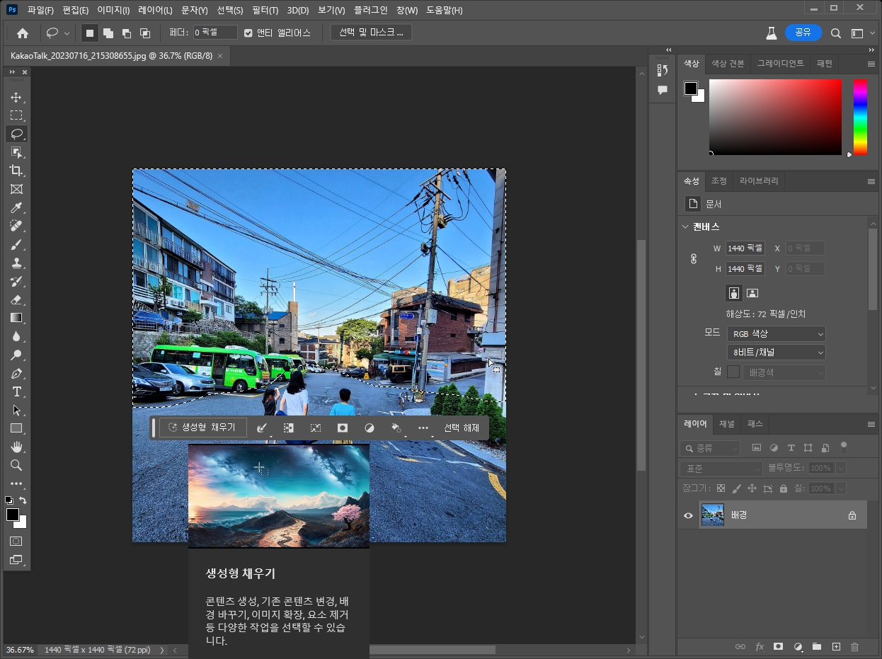The image size is (882, 659).
Task: Select the History Brush tool
Action: pos(16,281)
